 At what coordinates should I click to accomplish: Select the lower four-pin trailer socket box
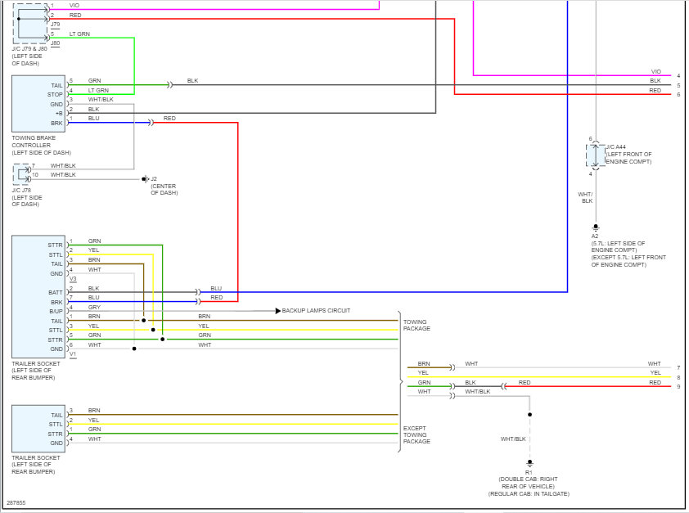[38, 429]
